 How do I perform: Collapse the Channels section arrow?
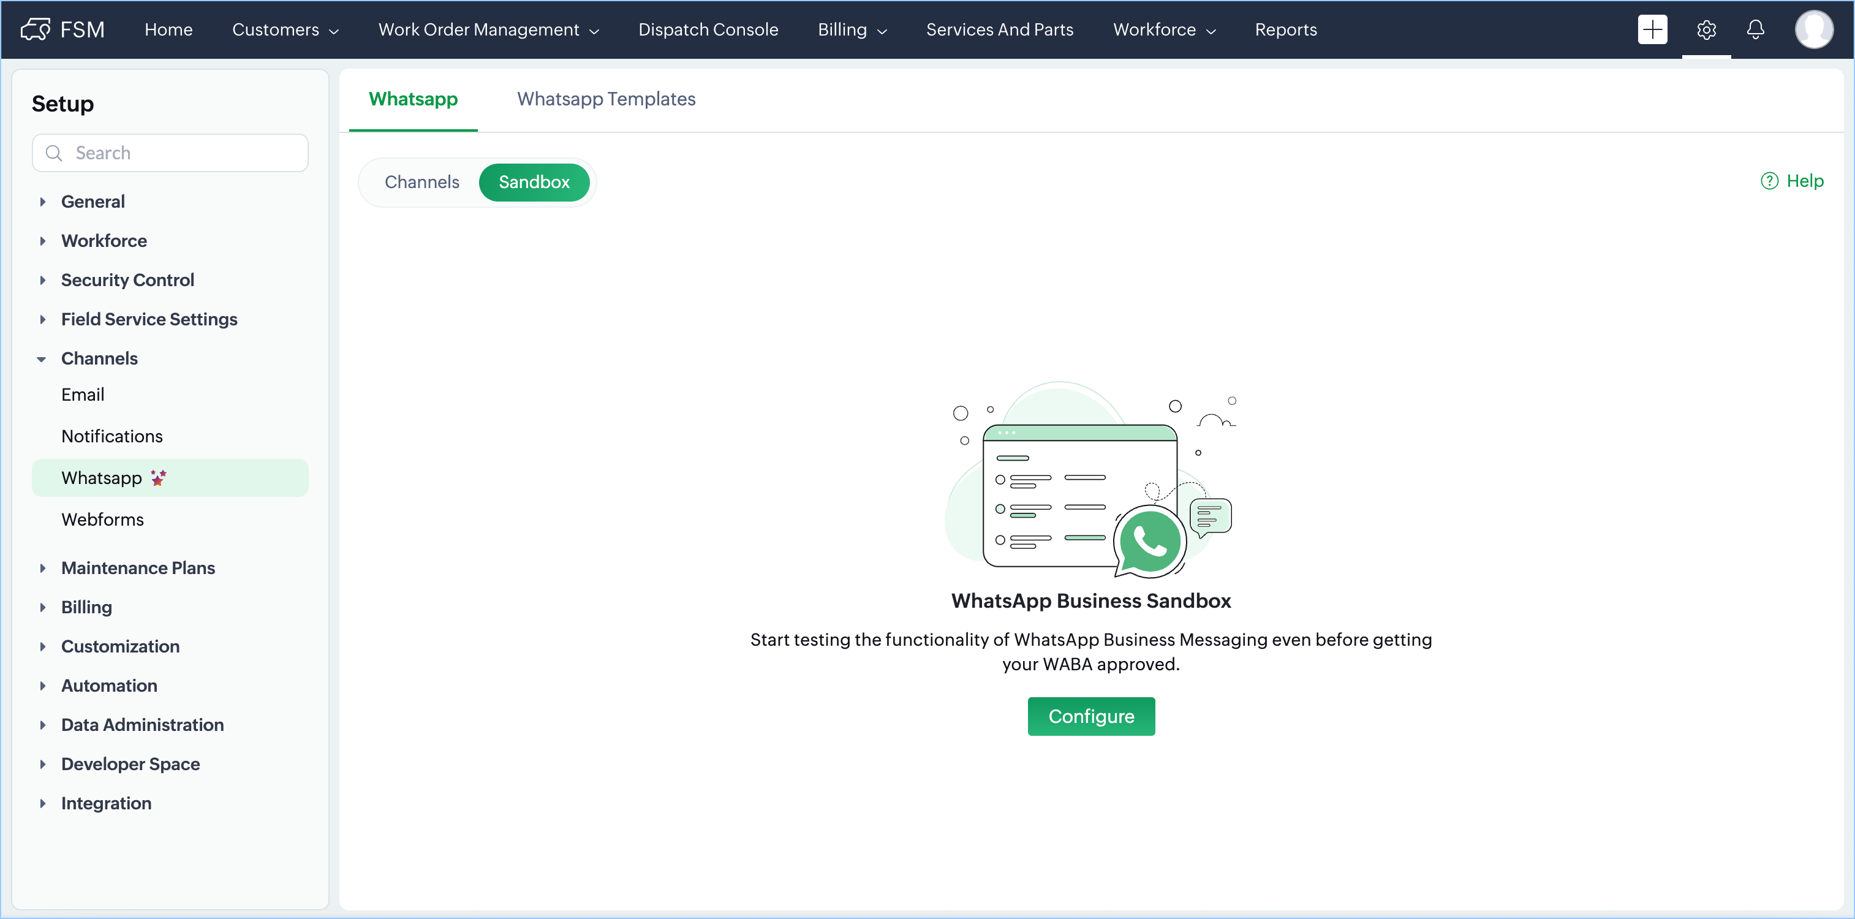pos(42,358)
